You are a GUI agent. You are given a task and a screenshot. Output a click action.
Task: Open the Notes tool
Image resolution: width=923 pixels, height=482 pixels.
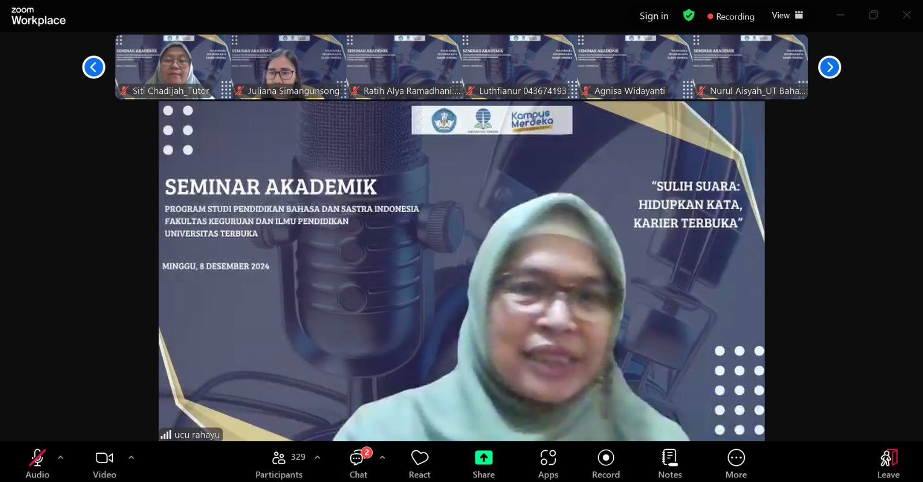pos(670,464)
